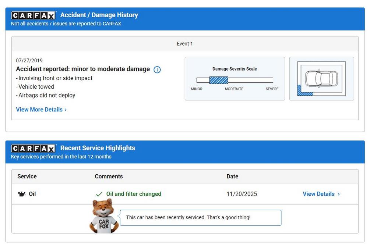Open View Details for the oil service
Image resolution: width=377 pixels, height=246 pixels.
[x=318, y=194]
